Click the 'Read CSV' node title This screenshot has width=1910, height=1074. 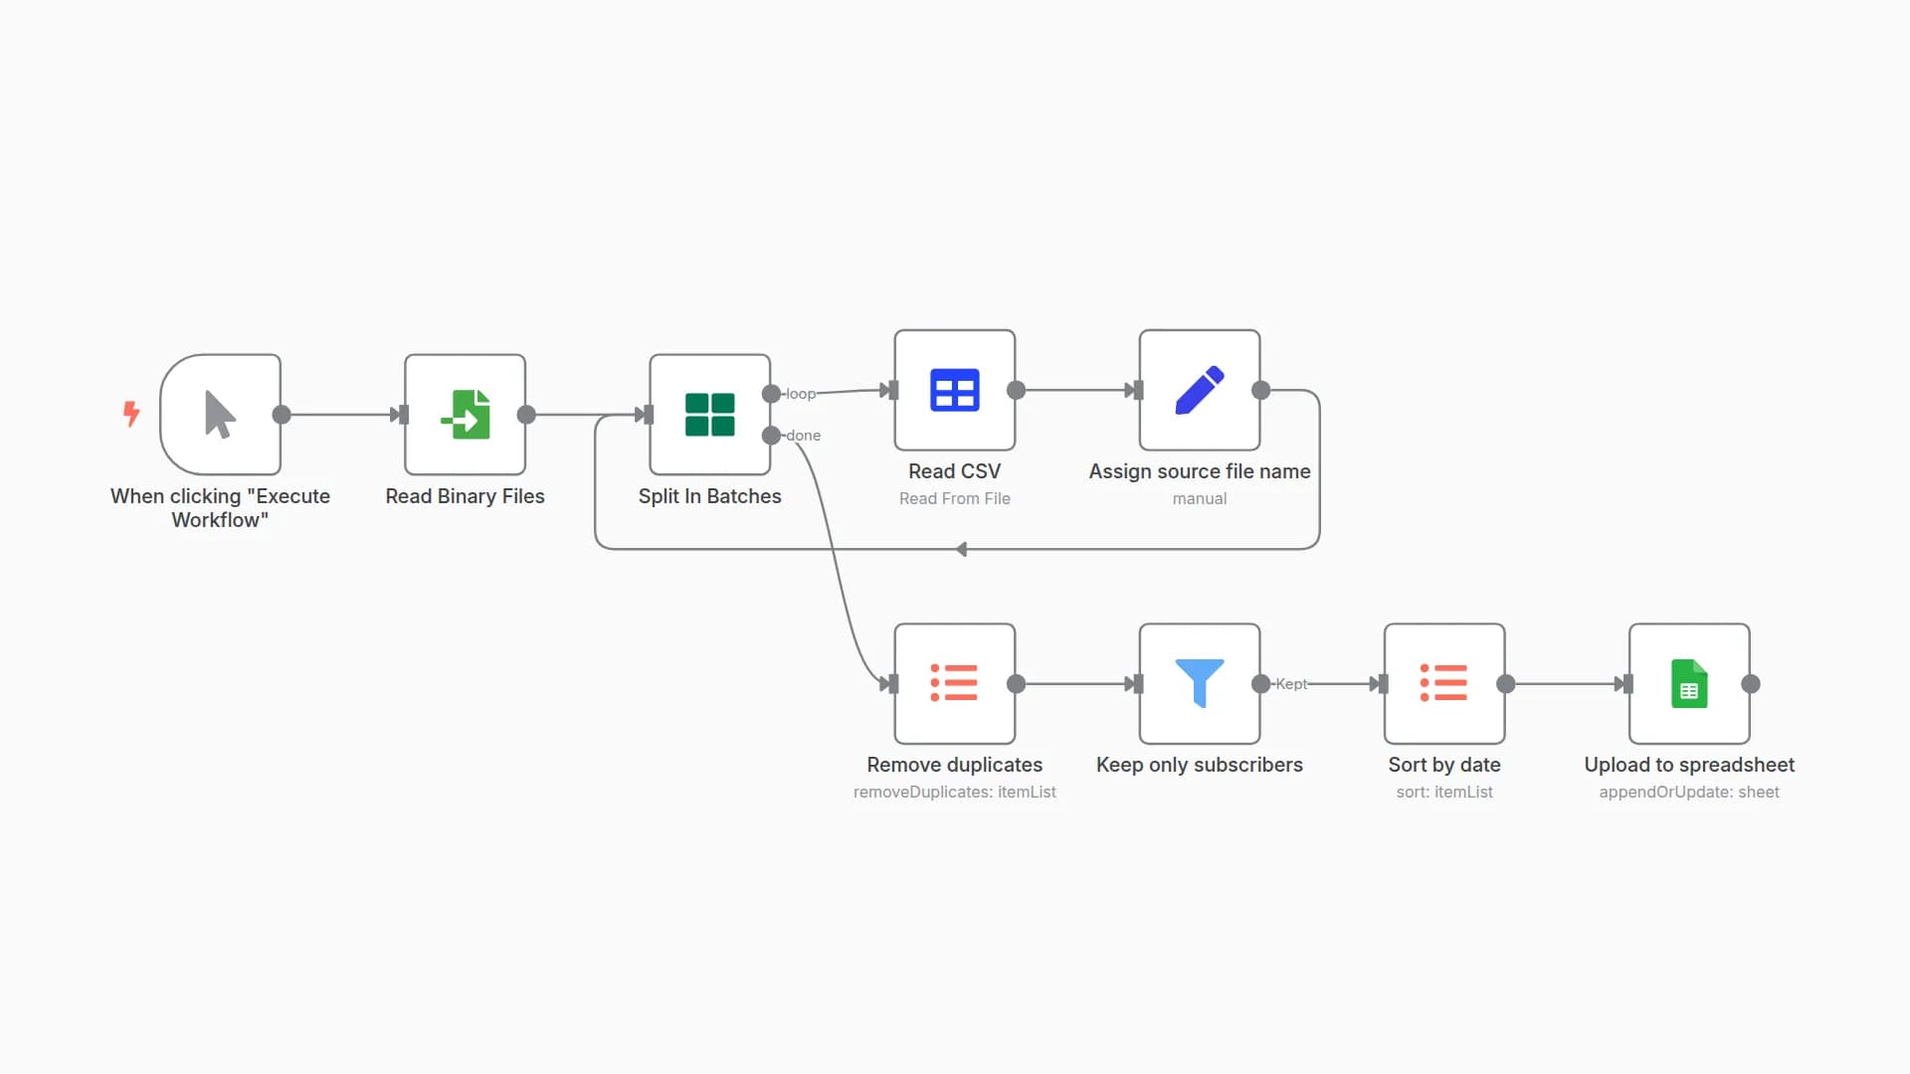(x=954, y=471)
